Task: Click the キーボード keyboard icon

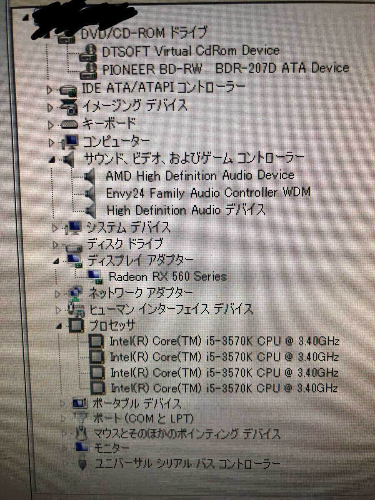Action: 69,124
